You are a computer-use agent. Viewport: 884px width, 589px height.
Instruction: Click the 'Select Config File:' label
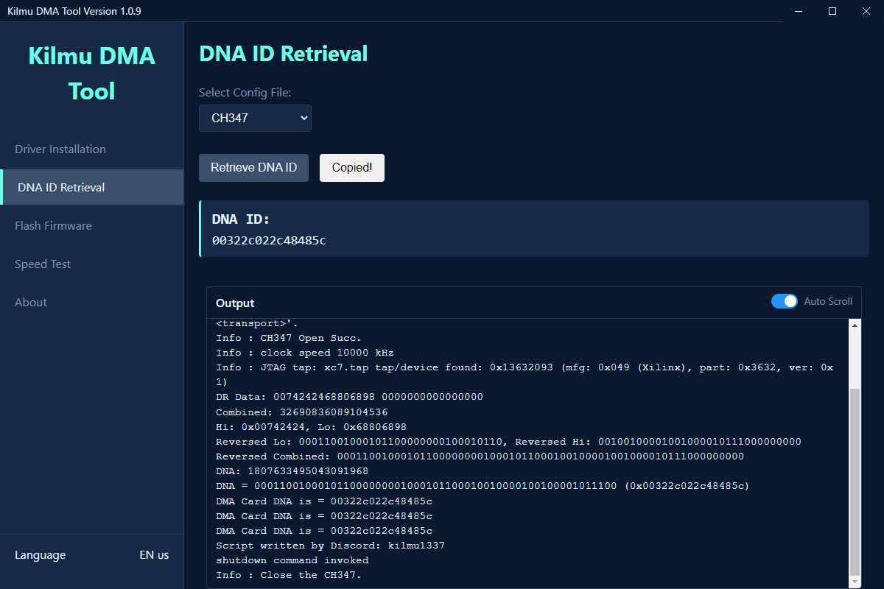(245, 93)
